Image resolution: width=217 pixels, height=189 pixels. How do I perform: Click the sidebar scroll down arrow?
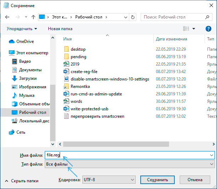53,144
